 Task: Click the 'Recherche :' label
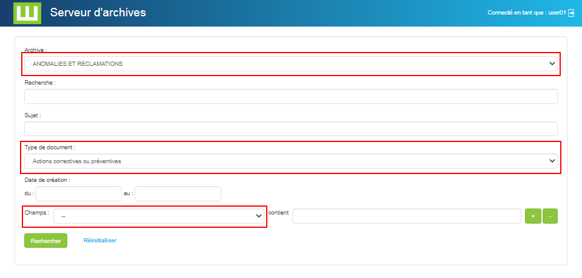[40, 82]
